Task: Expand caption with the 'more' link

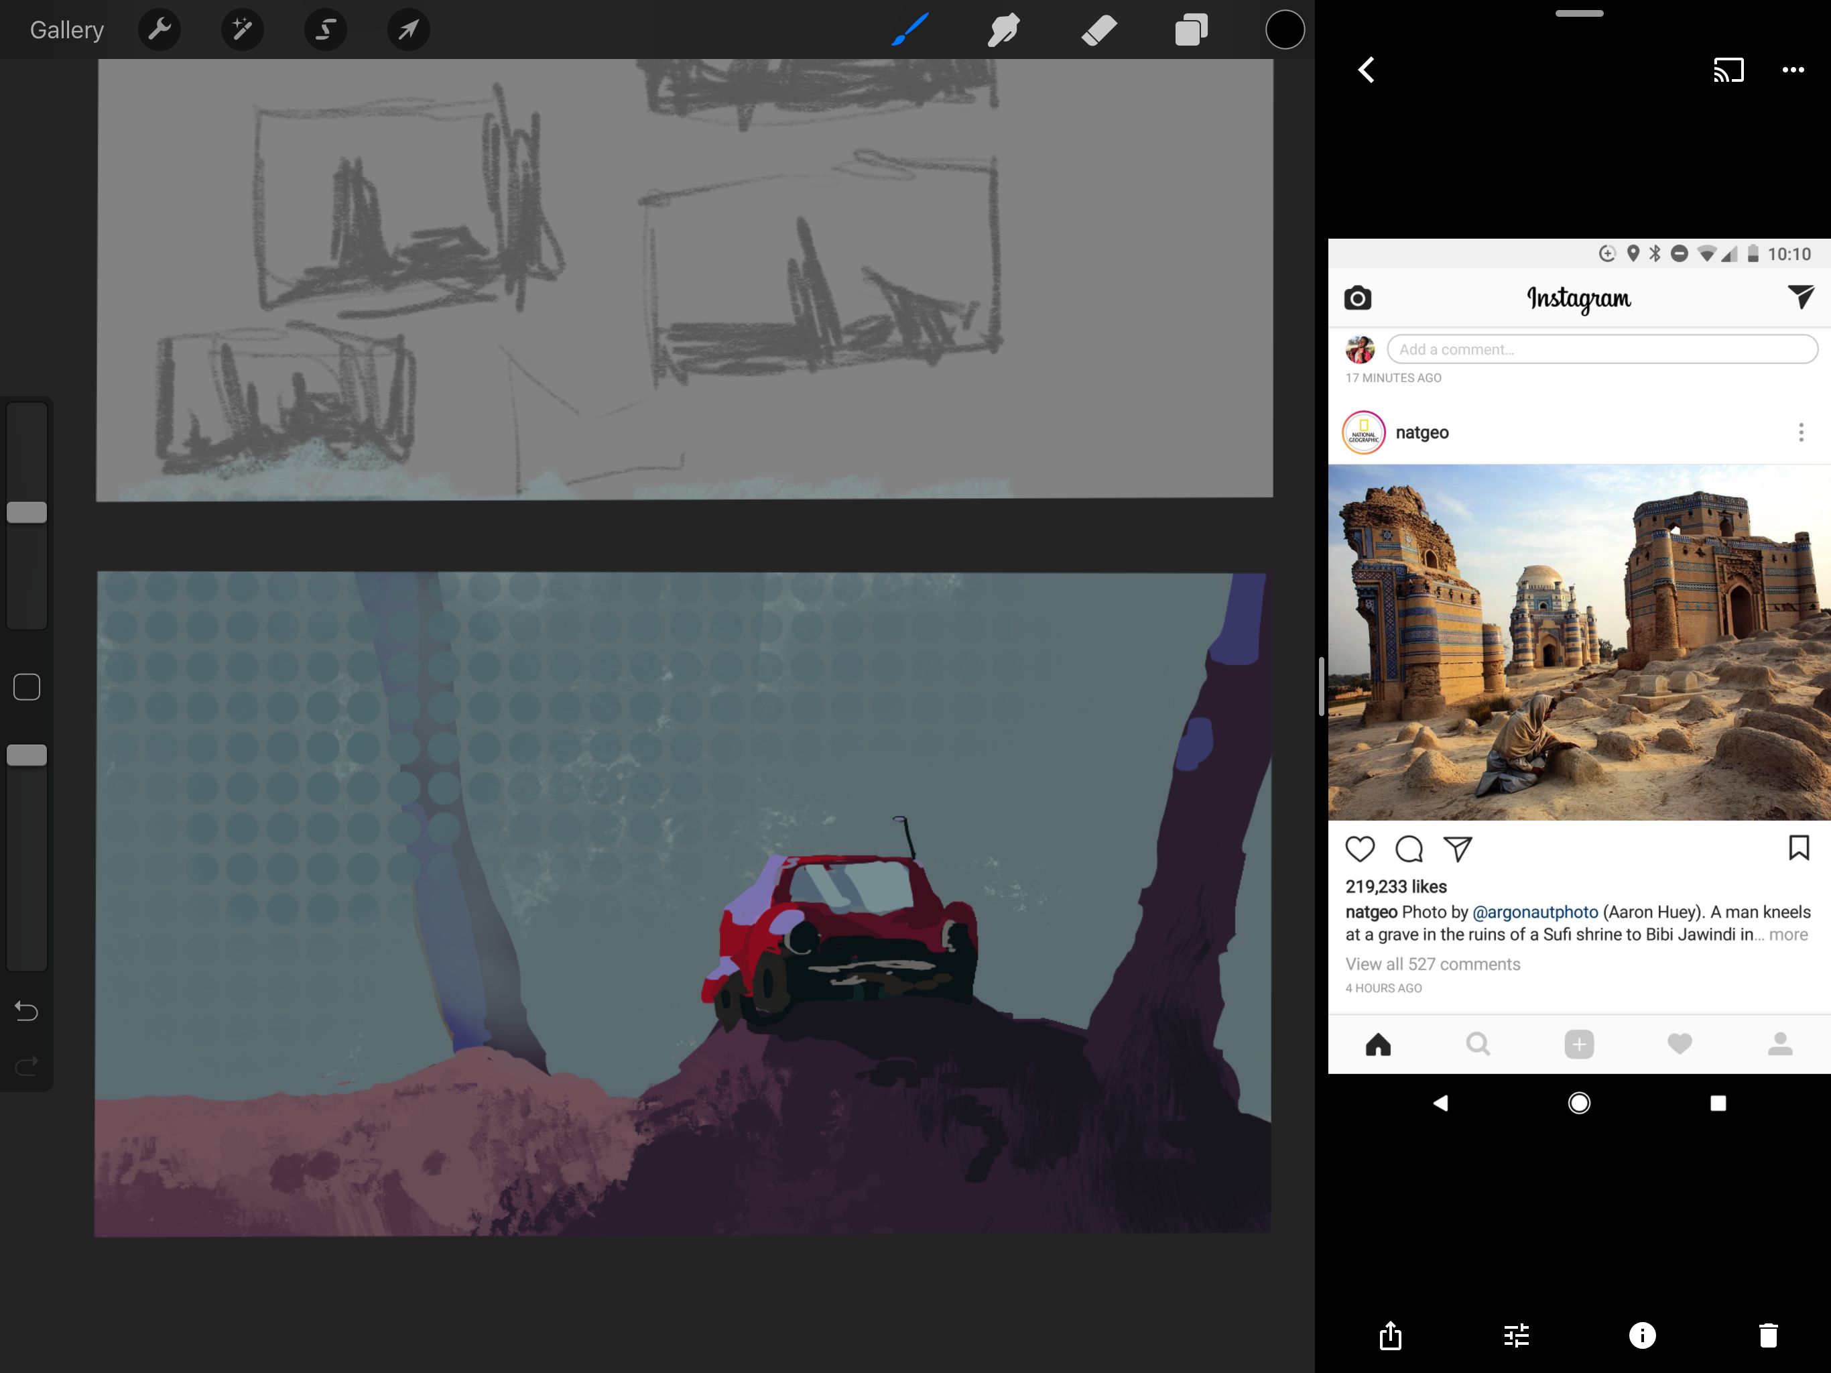Action: pos(1788,934)
